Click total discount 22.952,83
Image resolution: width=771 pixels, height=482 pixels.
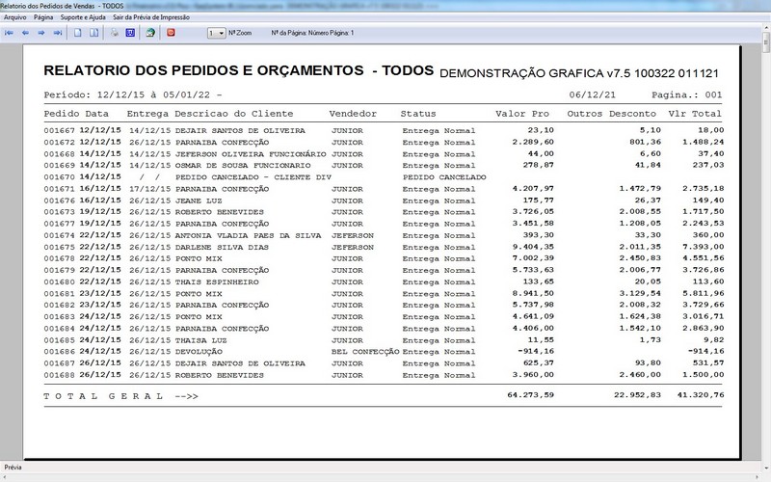tap(637, 395)
